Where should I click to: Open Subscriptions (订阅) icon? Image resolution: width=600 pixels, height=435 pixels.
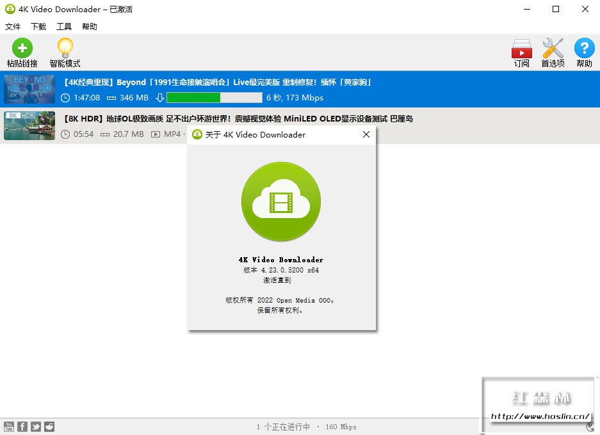521,52
